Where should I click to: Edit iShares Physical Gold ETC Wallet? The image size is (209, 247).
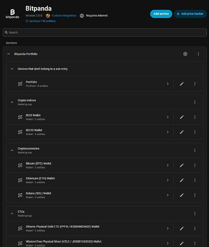[x=181, y=229]
